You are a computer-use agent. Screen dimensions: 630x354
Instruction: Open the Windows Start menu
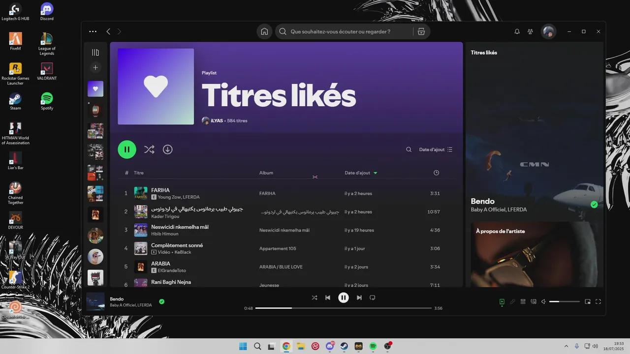tap(243, 346)
